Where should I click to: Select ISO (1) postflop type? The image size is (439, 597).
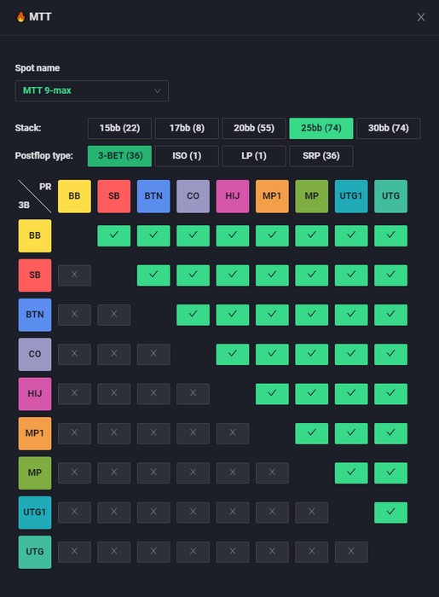coord(187,156)
